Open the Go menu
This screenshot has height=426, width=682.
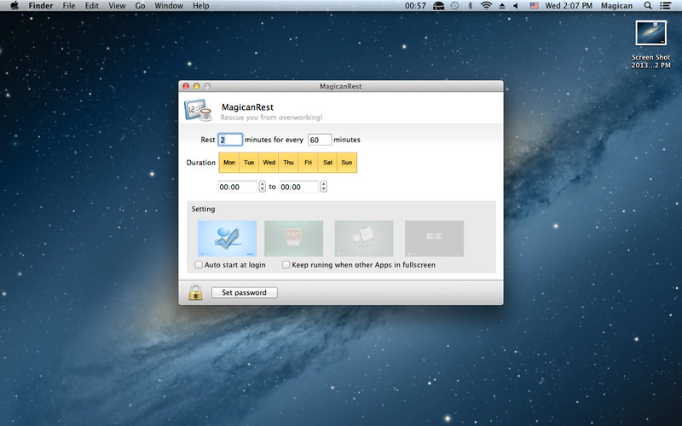[140, 6]
